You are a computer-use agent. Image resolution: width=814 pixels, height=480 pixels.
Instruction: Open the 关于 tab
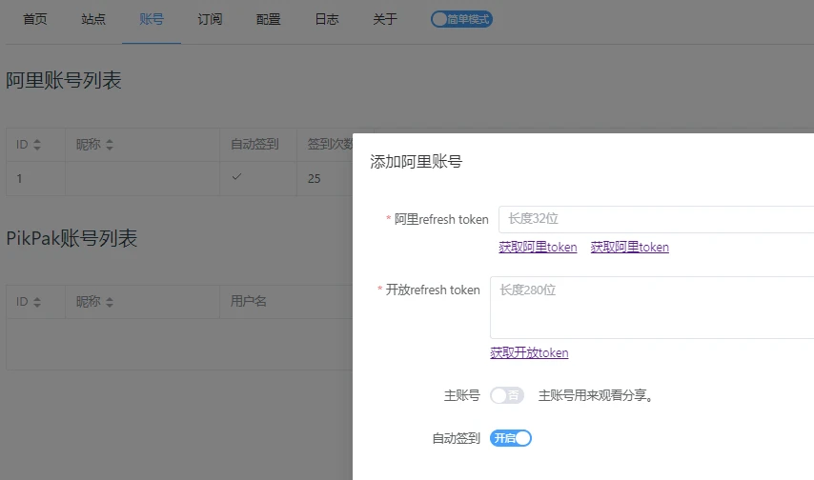(x=385, y=20)
